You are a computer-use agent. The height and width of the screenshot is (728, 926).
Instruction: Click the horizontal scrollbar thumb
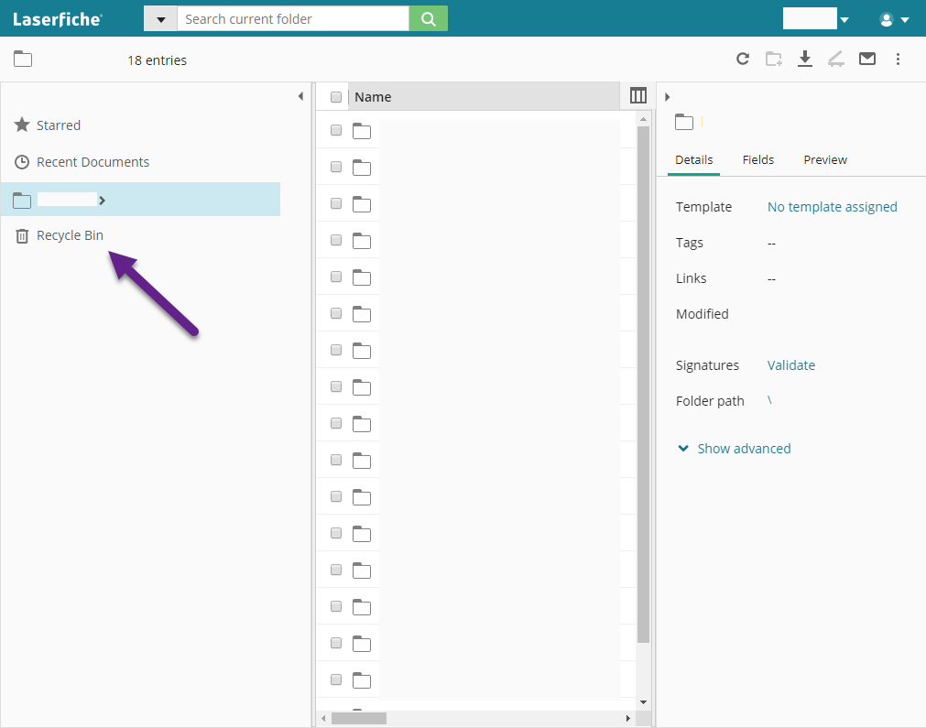coord(358,718)
